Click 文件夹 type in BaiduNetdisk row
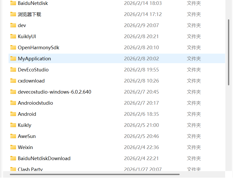This screenshot has height=181, width=244. click(x=194, y=3)
